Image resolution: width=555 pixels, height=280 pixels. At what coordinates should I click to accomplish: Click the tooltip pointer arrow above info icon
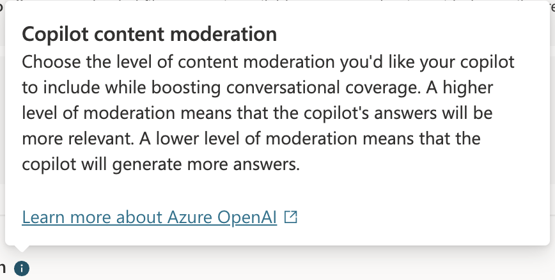coord(22,248)
